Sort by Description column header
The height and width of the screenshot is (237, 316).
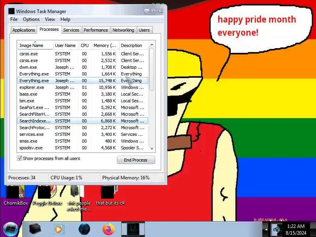pos(134,45)
